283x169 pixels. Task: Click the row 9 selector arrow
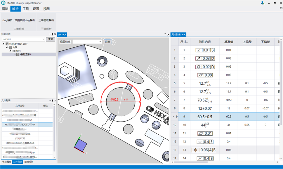pos(173,117)
